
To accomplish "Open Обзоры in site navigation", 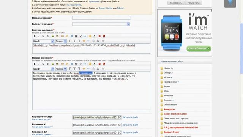I will click(x=168, y=73).
